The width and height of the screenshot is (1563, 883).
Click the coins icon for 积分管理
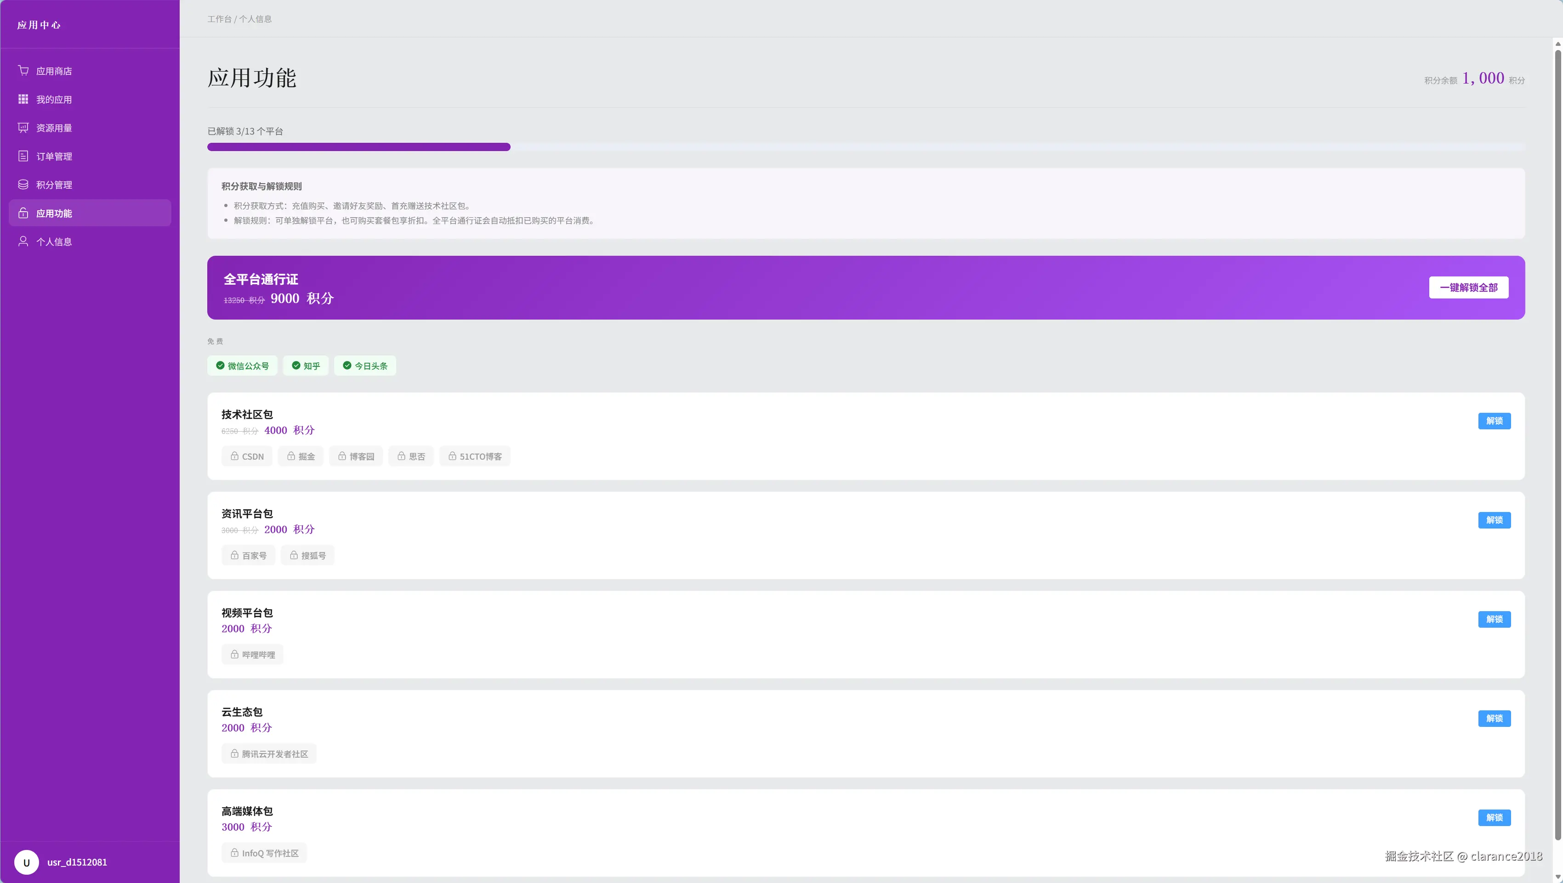coord(23,185)
